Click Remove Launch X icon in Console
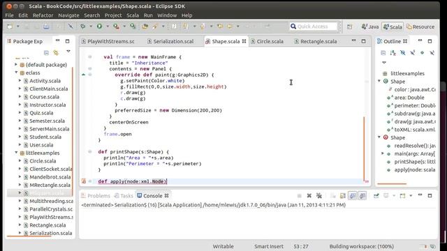447x251 pixels. [309, 196]
